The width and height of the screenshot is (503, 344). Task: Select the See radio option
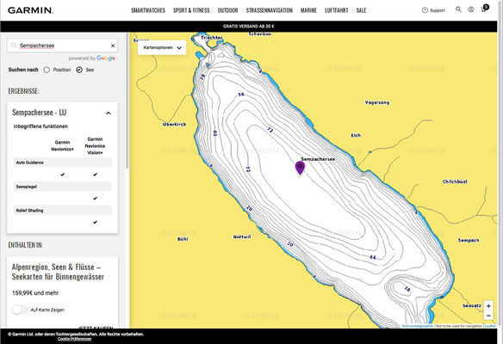[x=79, y=70]
